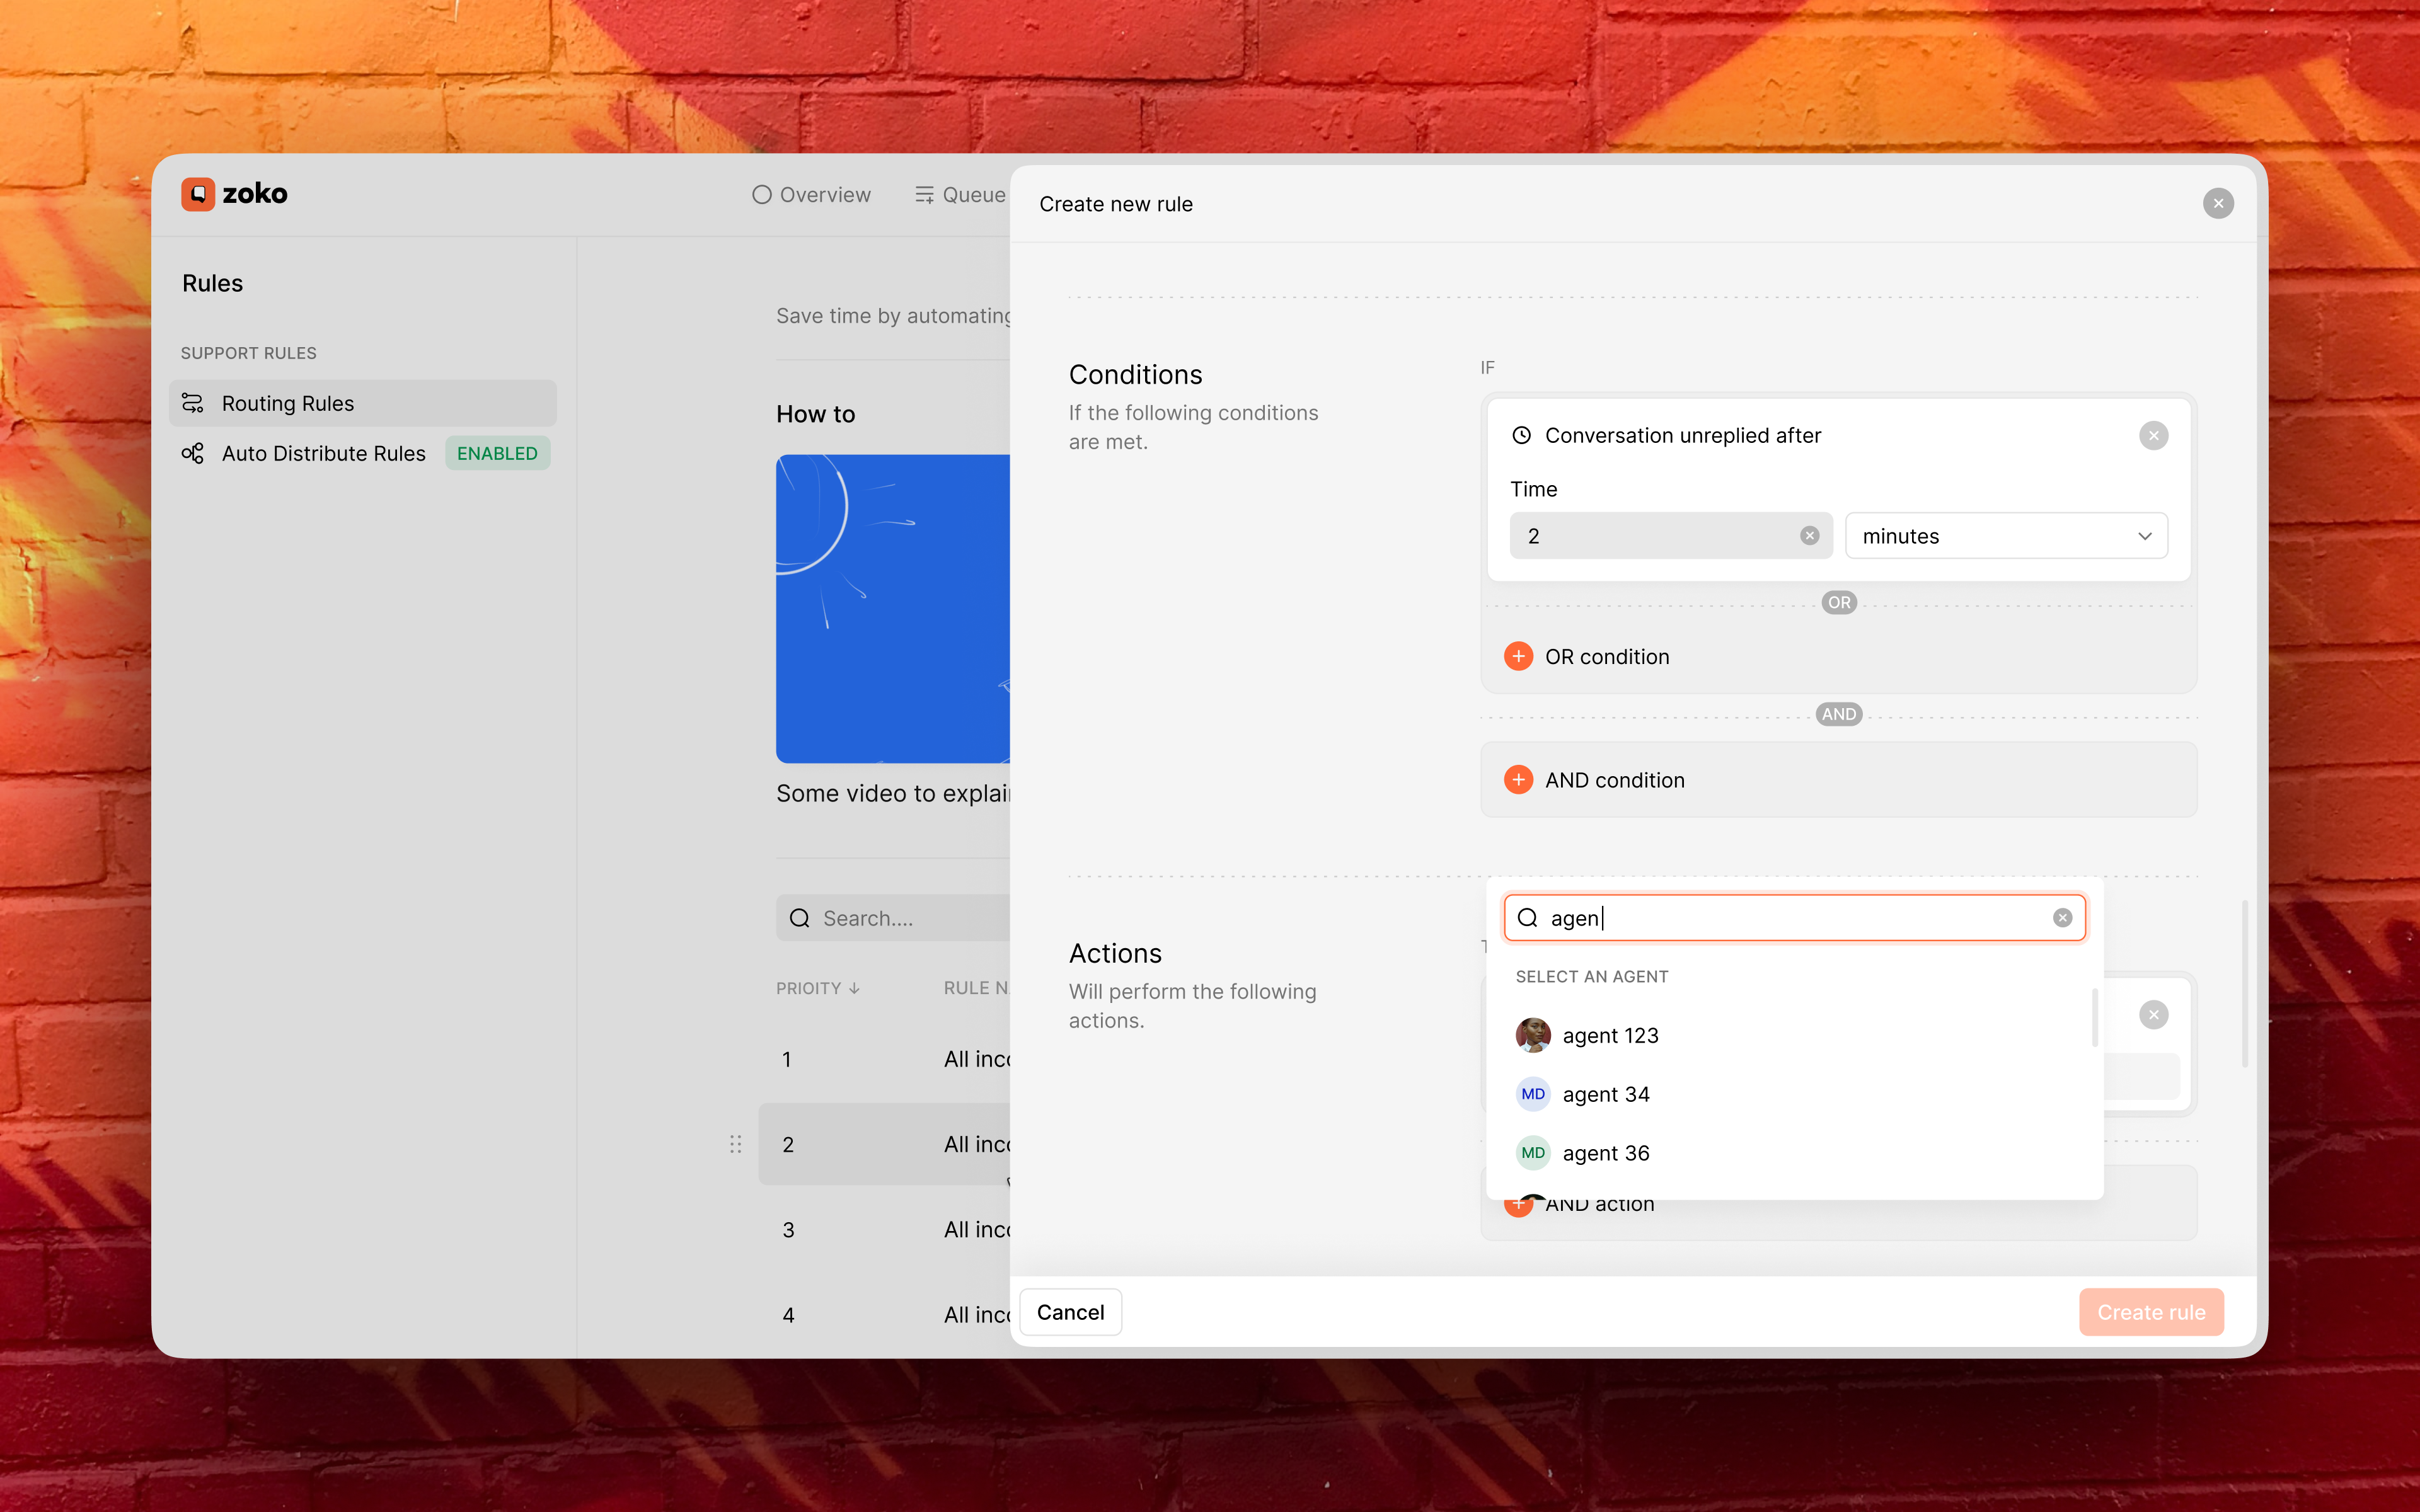Screen dimensions: 2420x1512
Task: Click the MD avatar of agent 34
Action: 1533,1094
